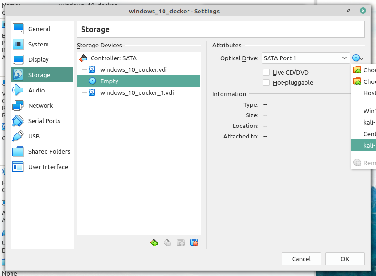This screenshot has width=376, height=276.
Task: Click the SATA controller icon
Action: click(x=83, y=58)
